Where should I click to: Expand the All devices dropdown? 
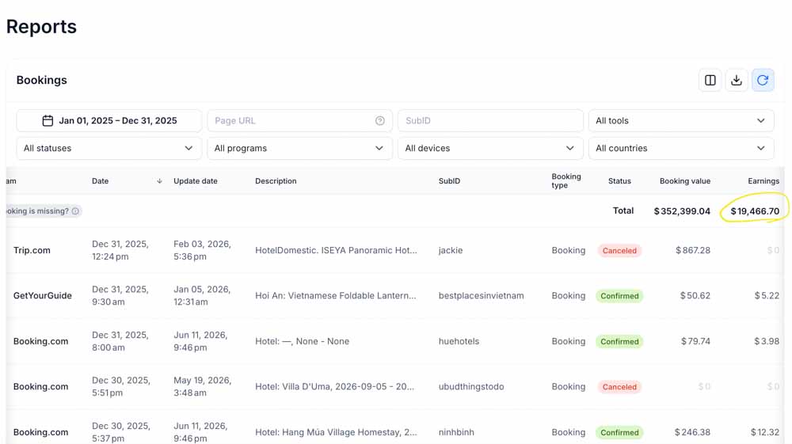point(490,148)
